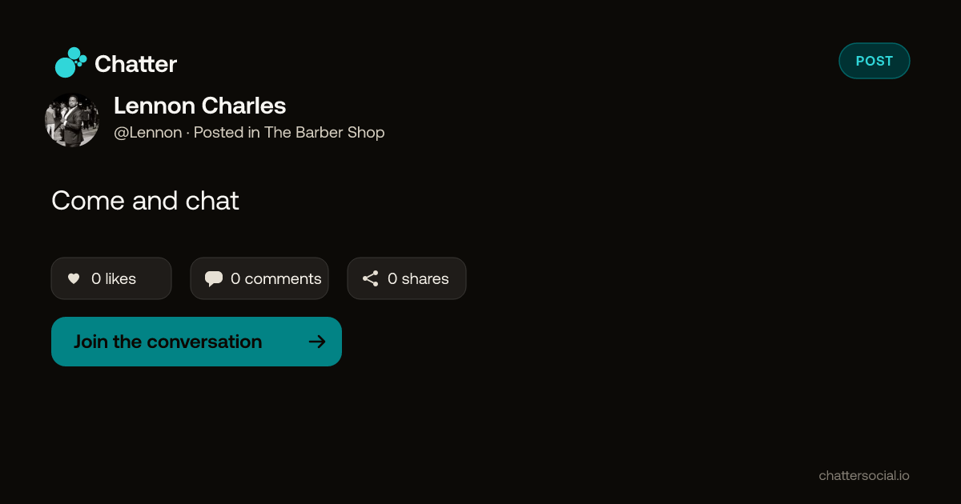This screenshot has width=961, height=504.
Task: Click Join the conversation button
Action: click(196, 342)
